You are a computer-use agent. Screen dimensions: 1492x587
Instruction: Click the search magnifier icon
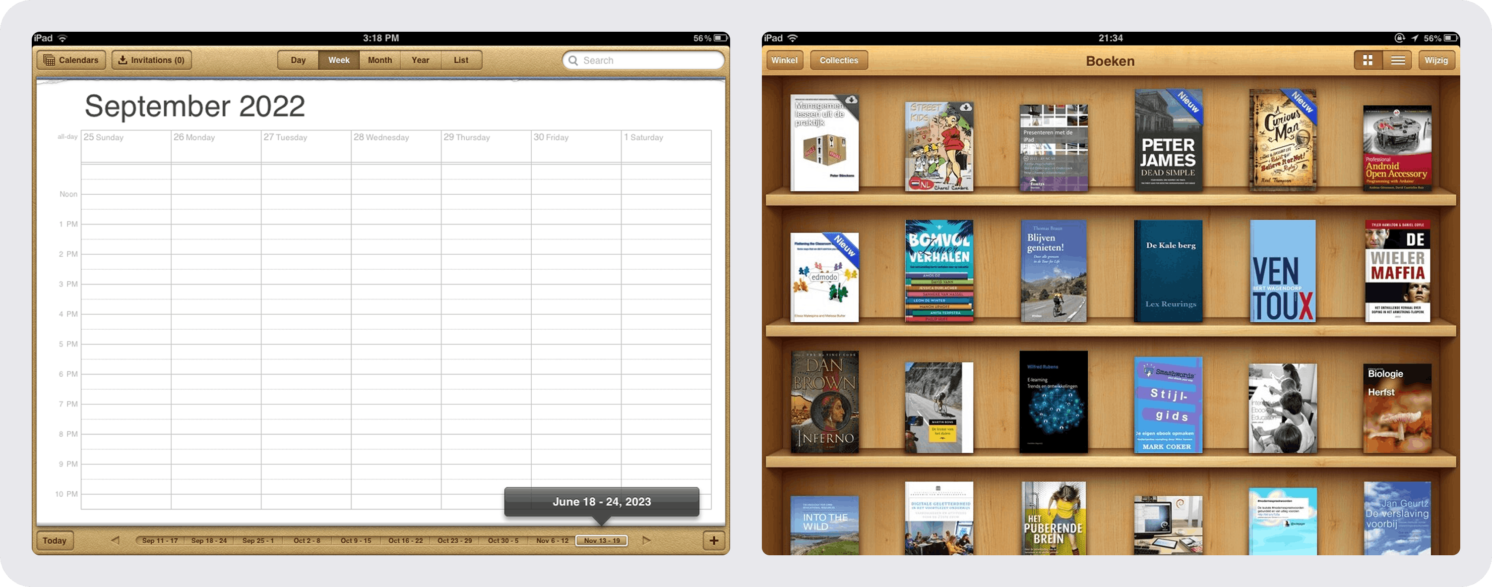(x=573, y=60)
